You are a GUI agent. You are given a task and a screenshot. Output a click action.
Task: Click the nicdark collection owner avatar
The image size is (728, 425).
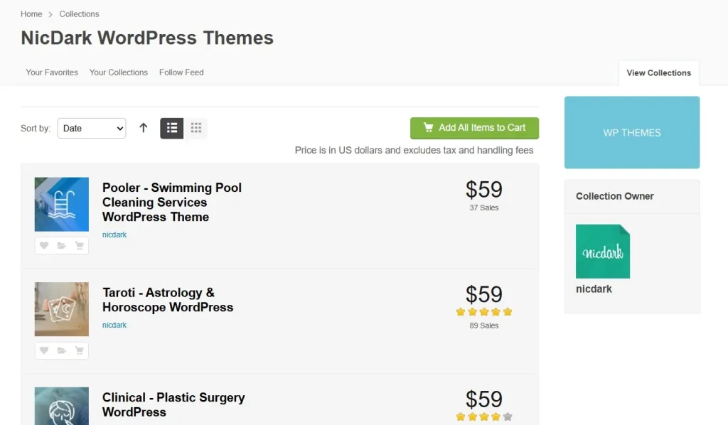603,252
